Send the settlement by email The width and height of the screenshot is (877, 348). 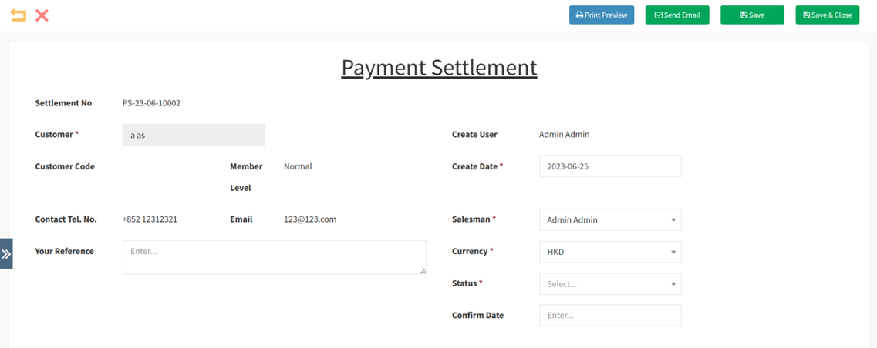[x=677, y=15]
